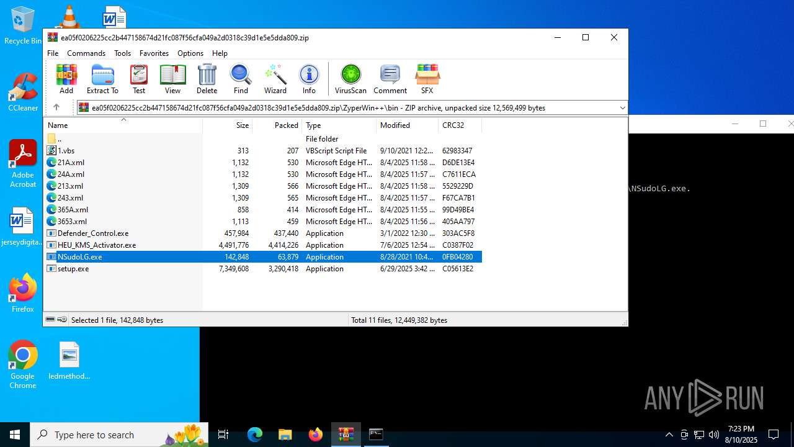Image resolution: width=794 pixels, height=447 pixels.
Task: Select the parent folder '..' entry
Action: [x=262, y=139]
